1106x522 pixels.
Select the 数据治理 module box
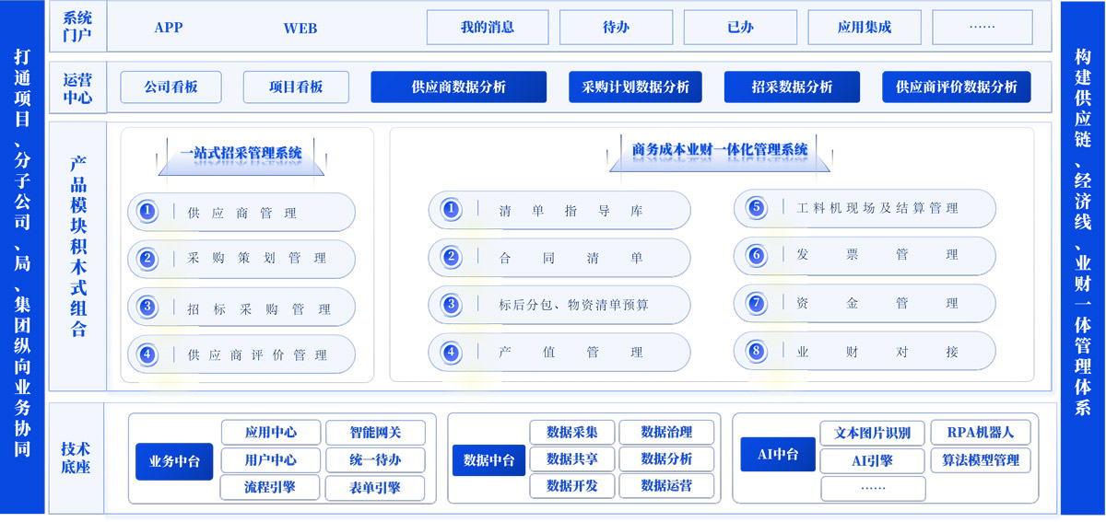pos(665,432)
